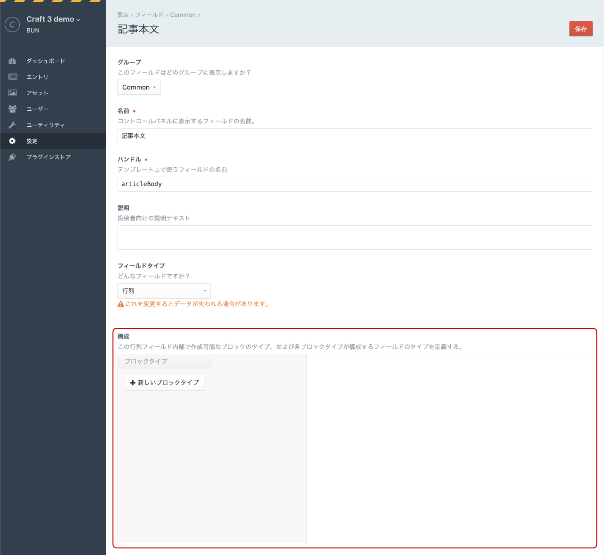Click the utilities wrench icon
The width and height of the screenshot is (604, 555).
pyautogui.click(x=12, y=125)
